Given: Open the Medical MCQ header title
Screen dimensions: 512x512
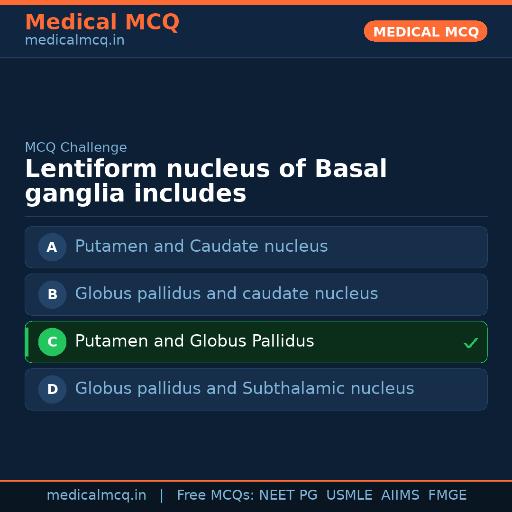Looking at the screenshot, I should [102, 22].
